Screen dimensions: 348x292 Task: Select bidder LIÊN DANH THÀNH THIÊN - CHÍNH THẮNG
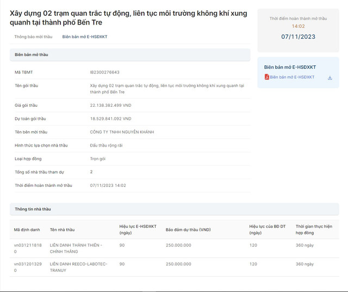pos(76,248)
